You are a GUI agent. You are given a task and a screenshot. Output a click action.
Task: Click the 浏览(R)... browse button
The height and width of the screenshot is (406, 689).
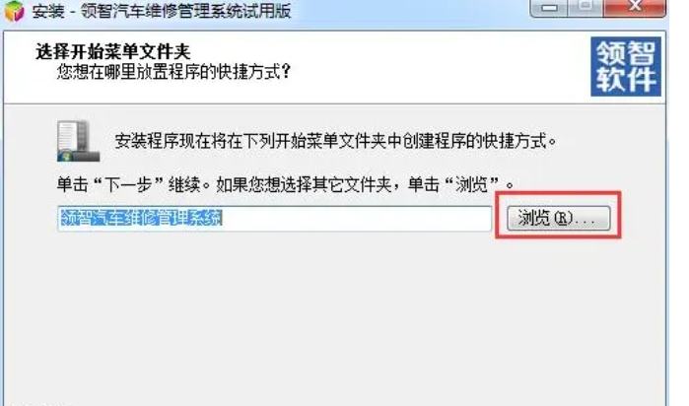559,218
